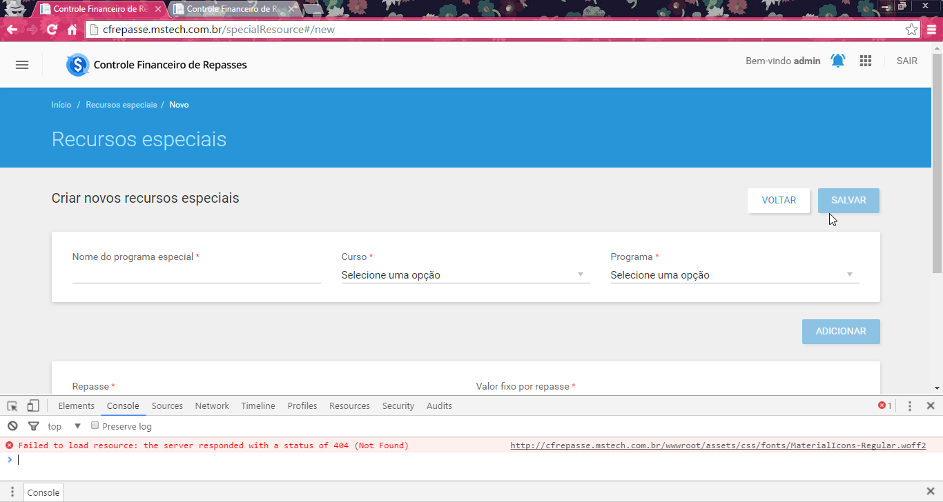Screen dimensions: 943x502
Task: Focus the Nome do programa especial field
Action: [x=197, y=274]
